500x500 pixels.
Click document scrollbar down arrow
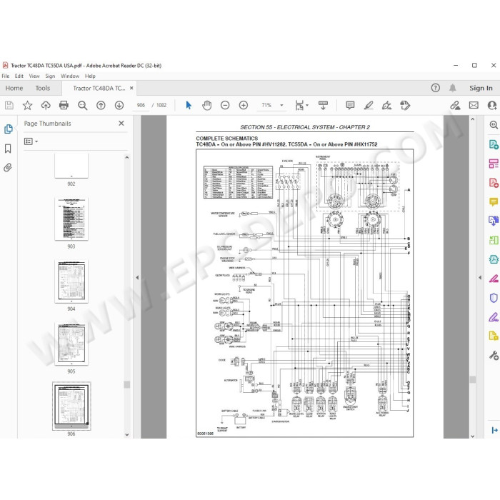click(473, 436)
